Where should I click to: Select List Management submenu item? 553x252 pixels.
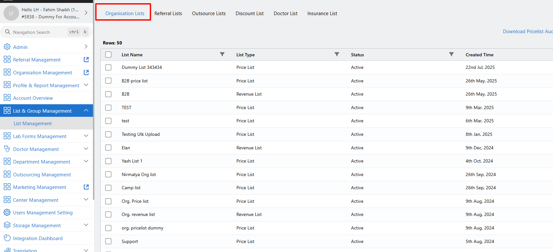point(33,124)
